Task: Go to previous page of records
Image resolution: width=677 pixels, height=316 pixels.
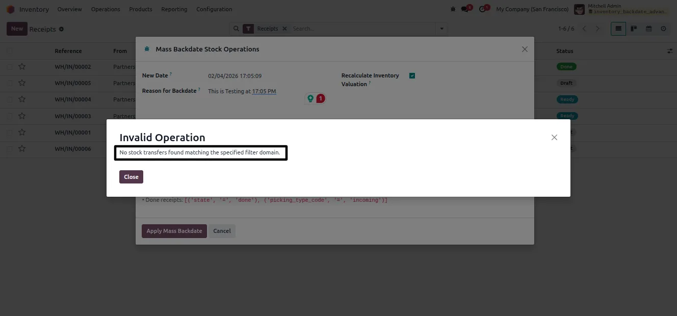Action: [x=585, y=29]
